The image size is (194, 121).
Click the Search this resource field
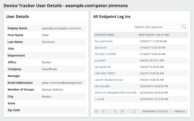[x=157, y=27]
